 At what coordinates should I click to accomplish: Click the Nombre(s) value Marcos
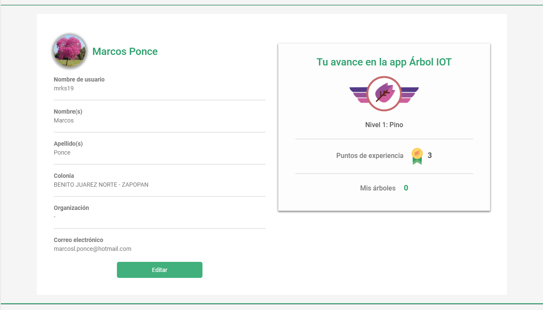click(64, 120)
